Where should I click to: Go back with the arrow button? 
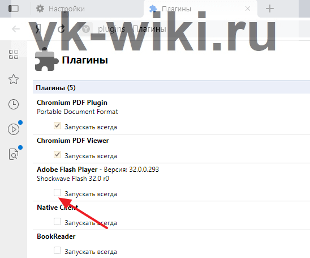pos(16,29)
